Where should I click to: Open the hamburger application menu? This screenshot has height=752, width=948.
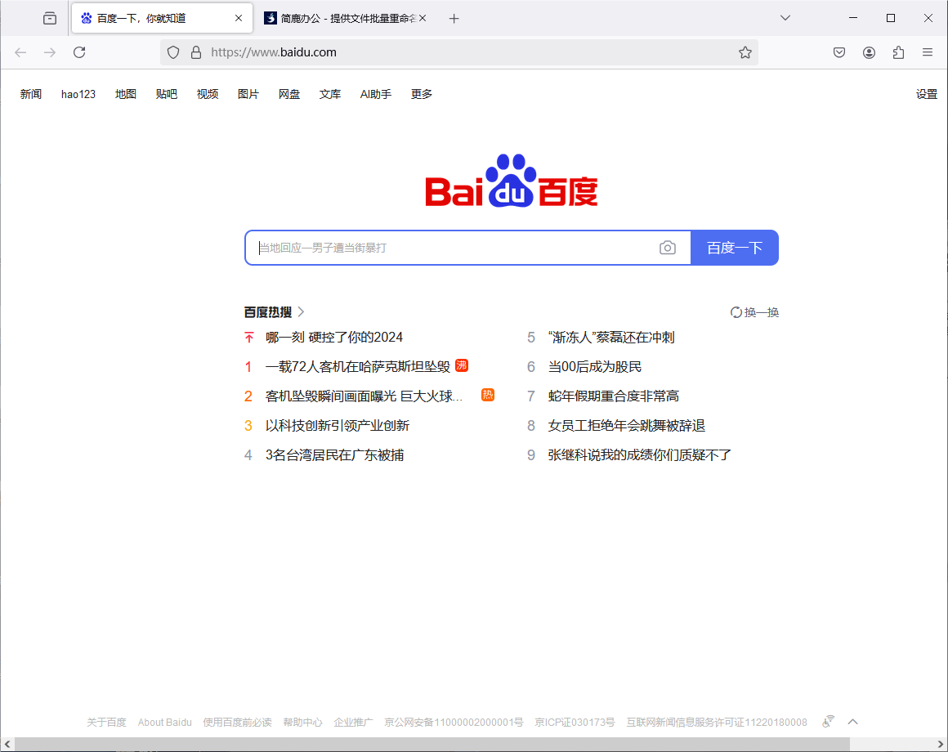927,51
